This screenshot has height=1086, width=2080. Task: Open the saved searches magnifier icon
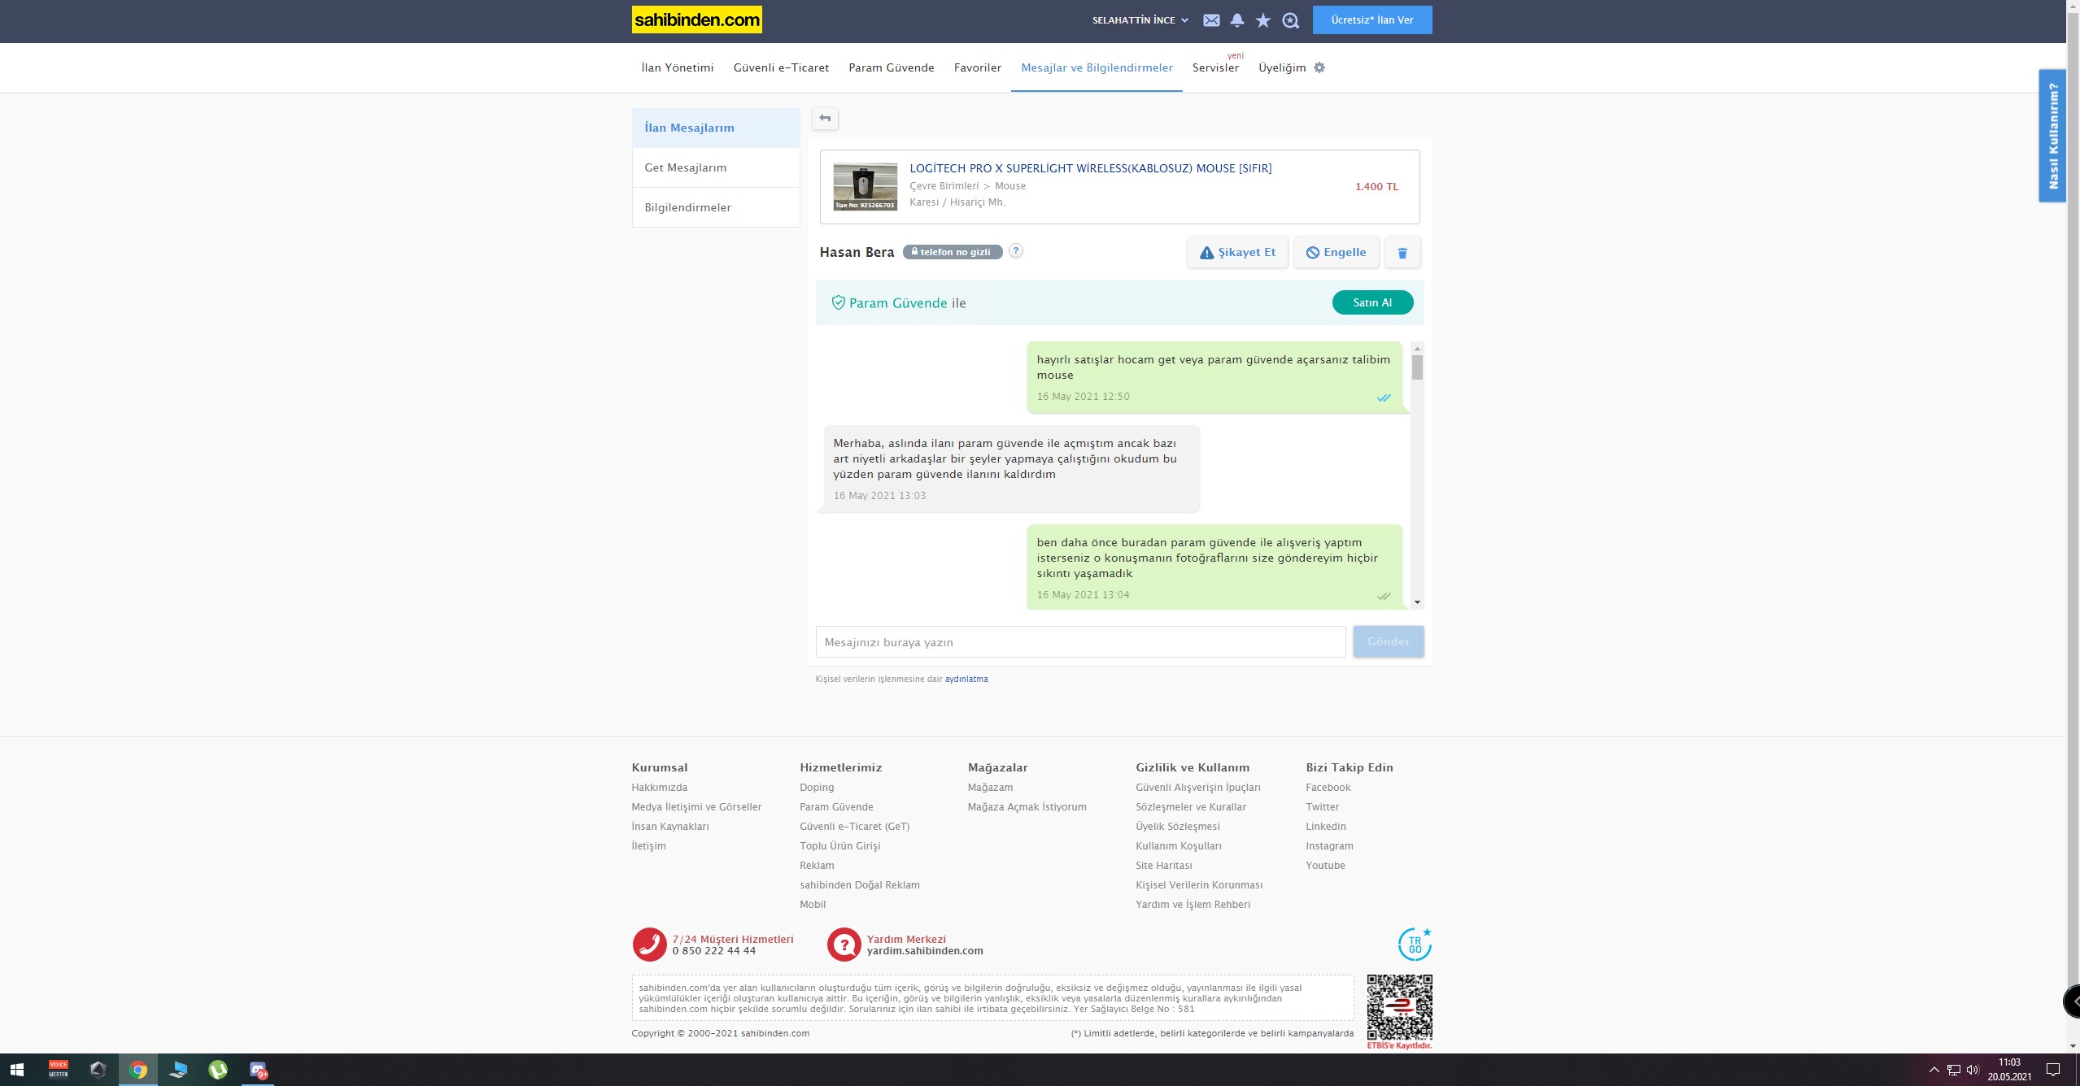point(1291,20)
